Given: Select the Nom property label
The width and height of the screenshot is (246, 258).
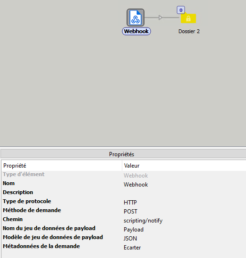Looking at the screenshot, I should pos(8,183).
